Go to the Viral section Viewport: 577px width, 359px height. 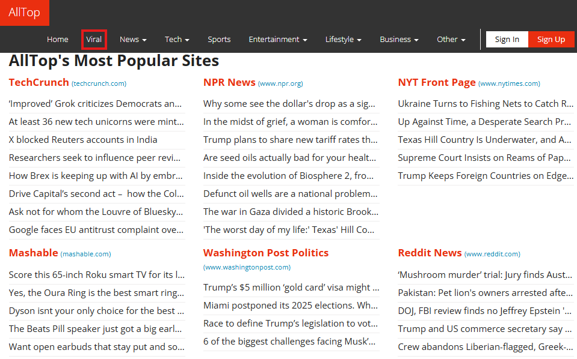(x=94, y=39)
